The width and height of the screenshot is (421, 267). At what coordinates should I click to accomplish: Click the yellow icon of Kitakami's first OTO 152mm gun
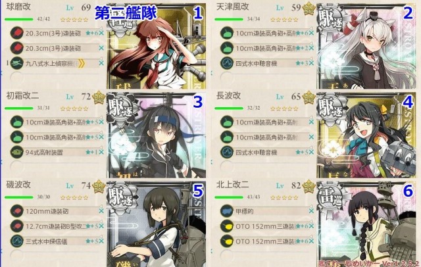(x=227, y=226)
